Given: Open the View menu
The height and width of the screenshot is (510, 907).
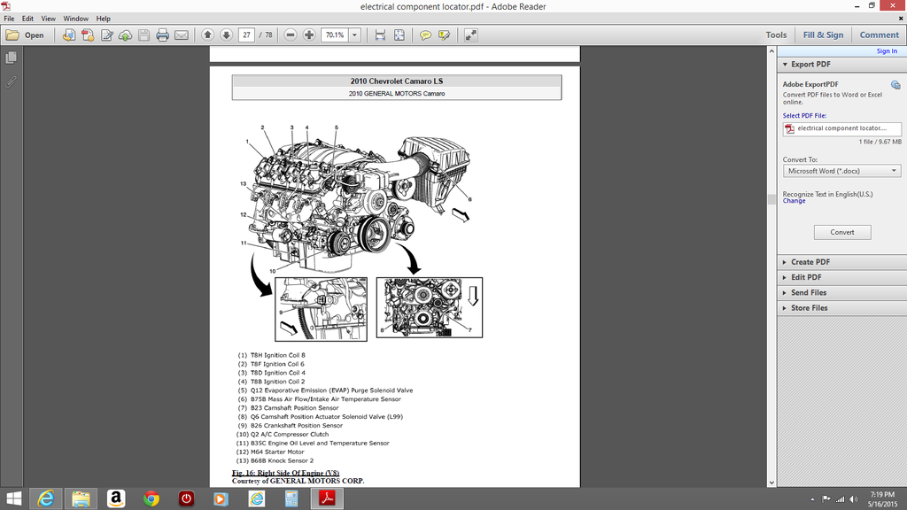Looking at the screenshot, I should (48, 19).
